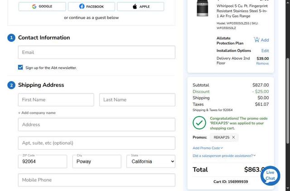Click the First Name field
Screen dimensions: 290x191
[x=56, y=100]
